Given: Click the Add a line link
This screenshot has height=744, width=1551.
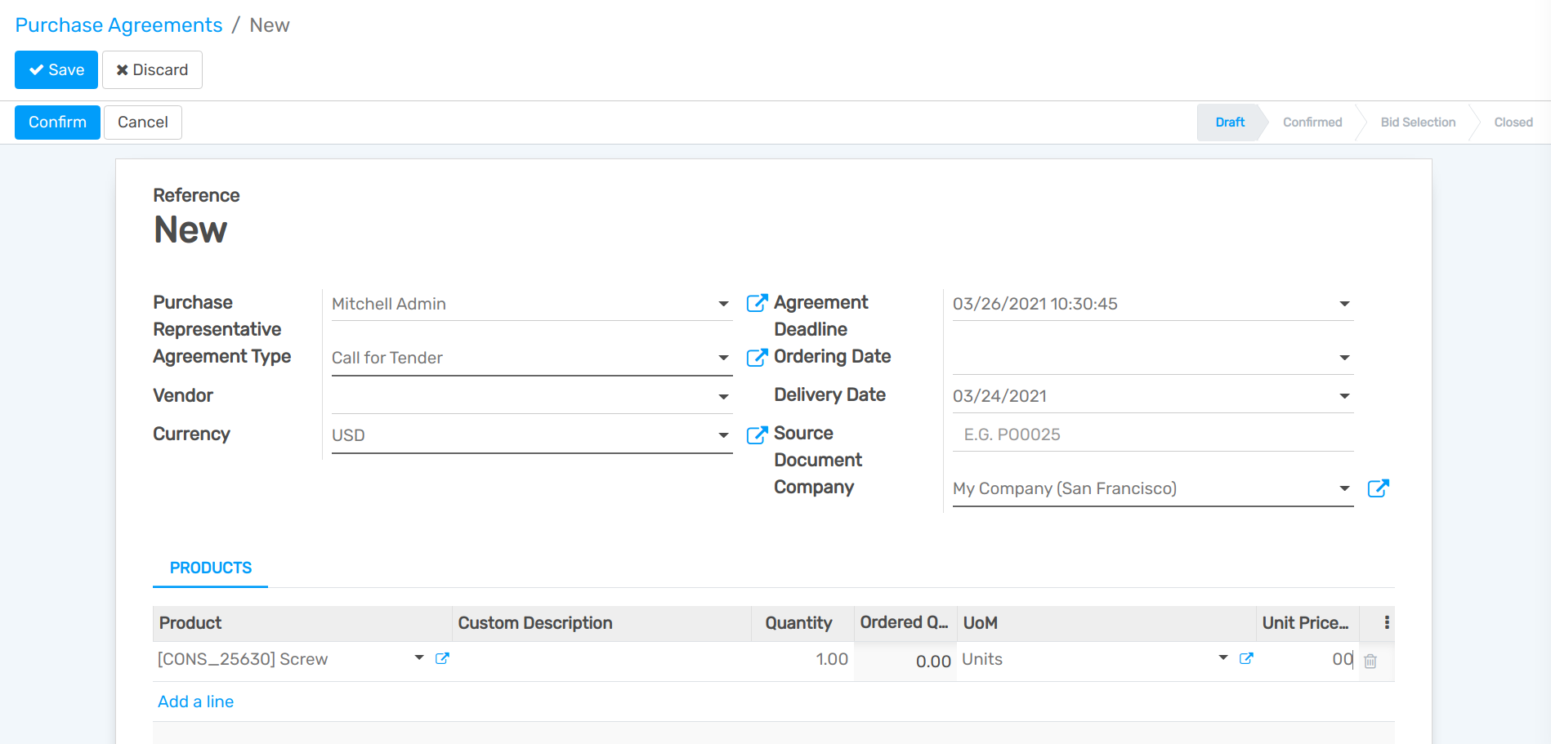Looking at the screenshot, I should point(195,701).
